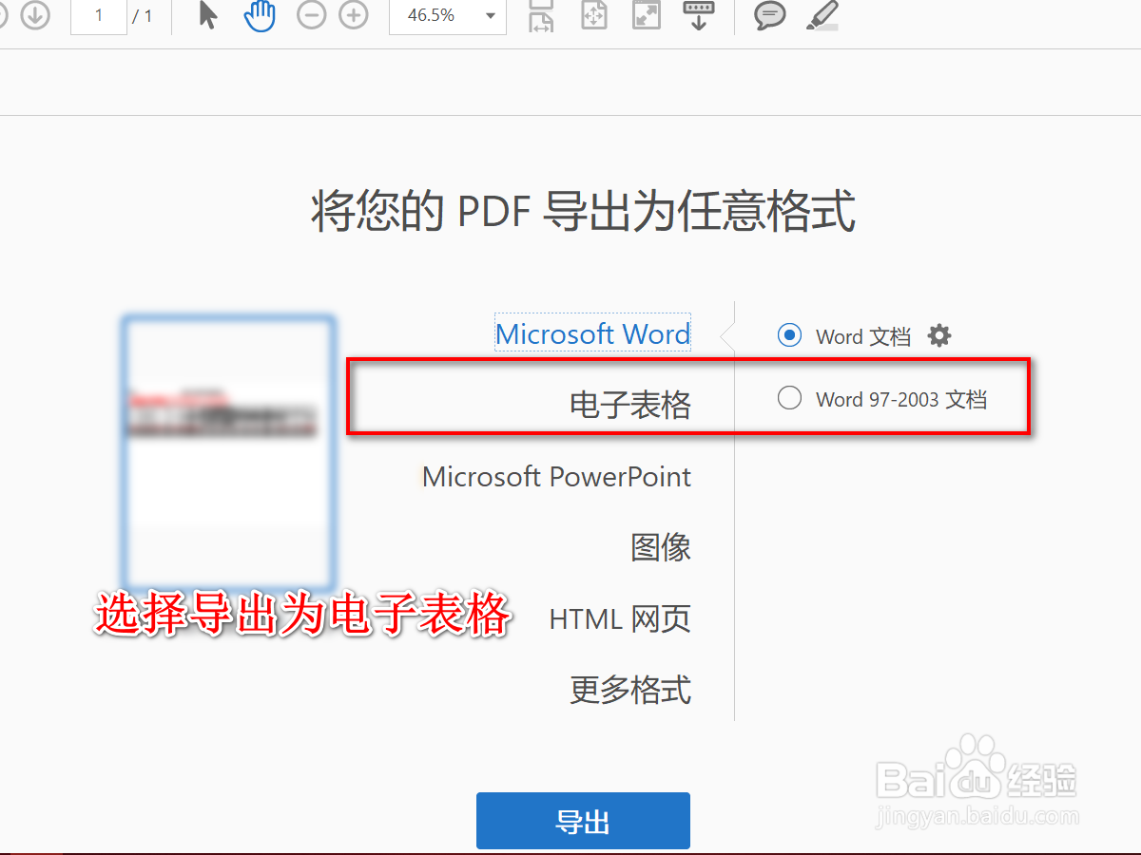Activate the hand pan tool
Screen dimensions: 1141x855
pyautogui.click(x=260, y=15)
